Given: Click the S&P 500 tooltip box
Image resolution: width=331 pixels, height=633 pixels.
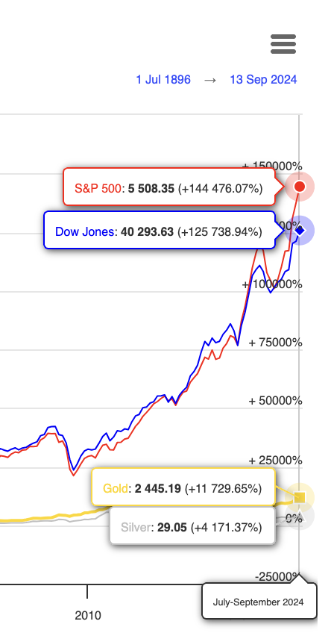Looking at the screenshot, I should [x=169, y=187].
